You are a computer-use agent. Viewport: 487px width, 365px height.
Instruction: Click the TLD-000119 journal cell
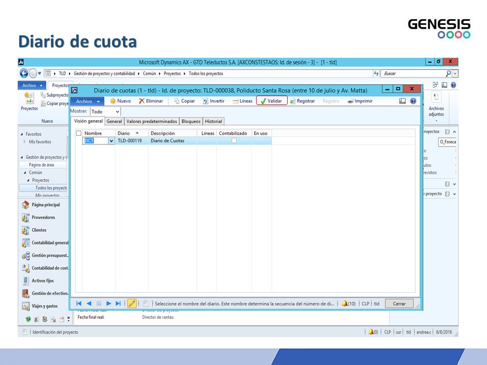tap(132, 140)
